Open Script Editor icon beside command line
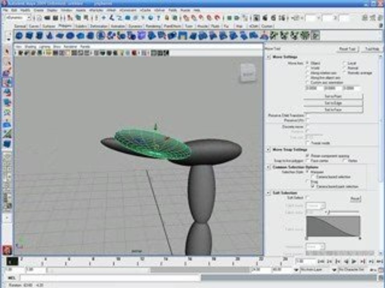This screenshot has height=288, width=385. [x=381, y=278]
